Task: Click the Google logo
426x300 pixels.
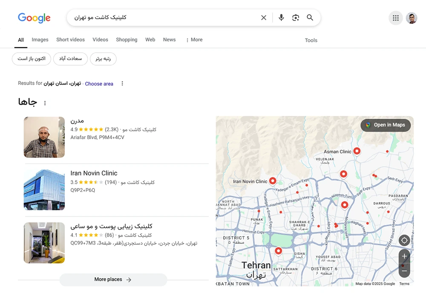Action: (34, 18)
